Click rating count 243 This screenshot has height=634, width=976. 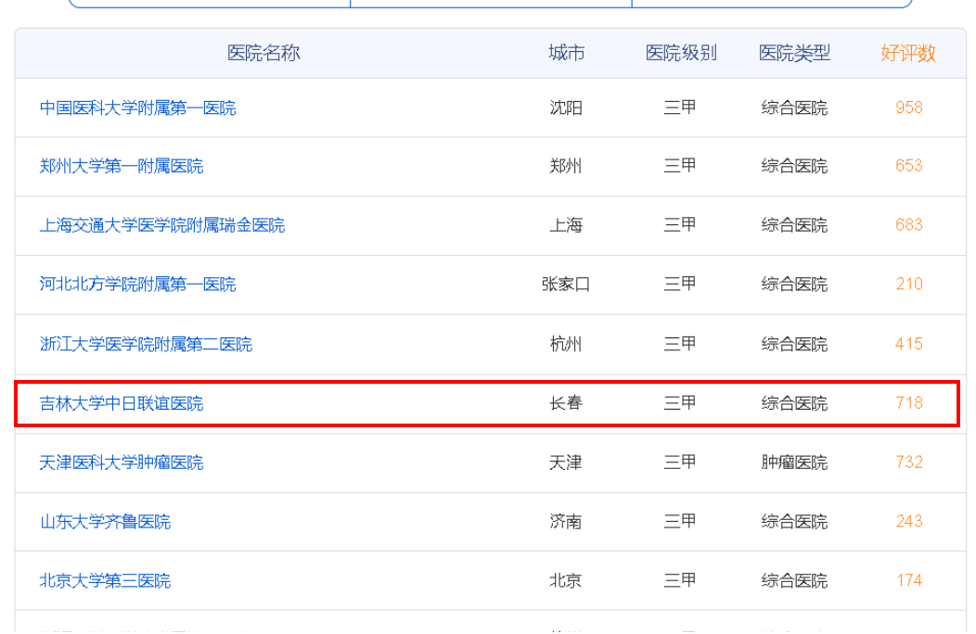coord(909,522)
